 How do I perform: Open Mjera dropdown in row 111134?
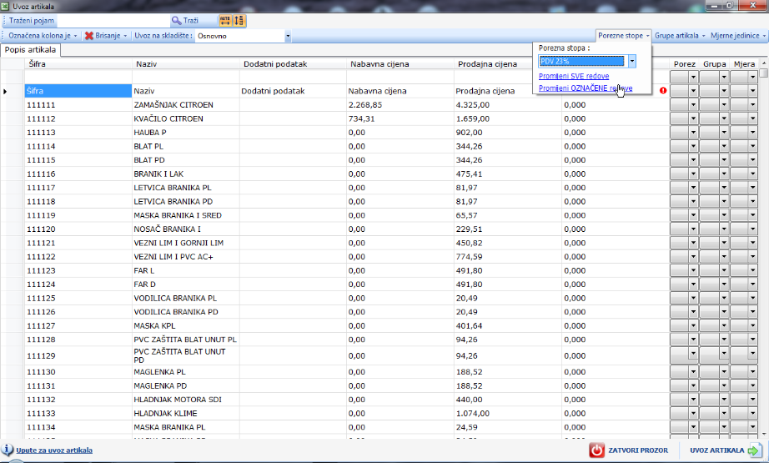pos(752,427)
